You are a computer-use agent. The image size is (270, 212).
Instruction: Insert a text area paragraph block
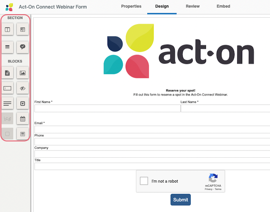pos(8,103)
